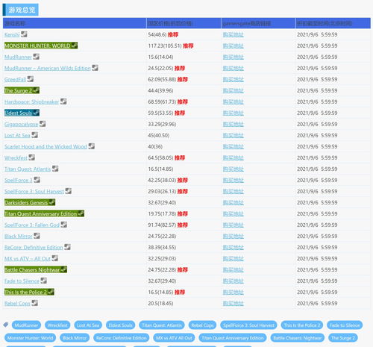Viewport: 373px width, 347px height.
Task: Select the Black Mirror tag pill
Action: 75,338
